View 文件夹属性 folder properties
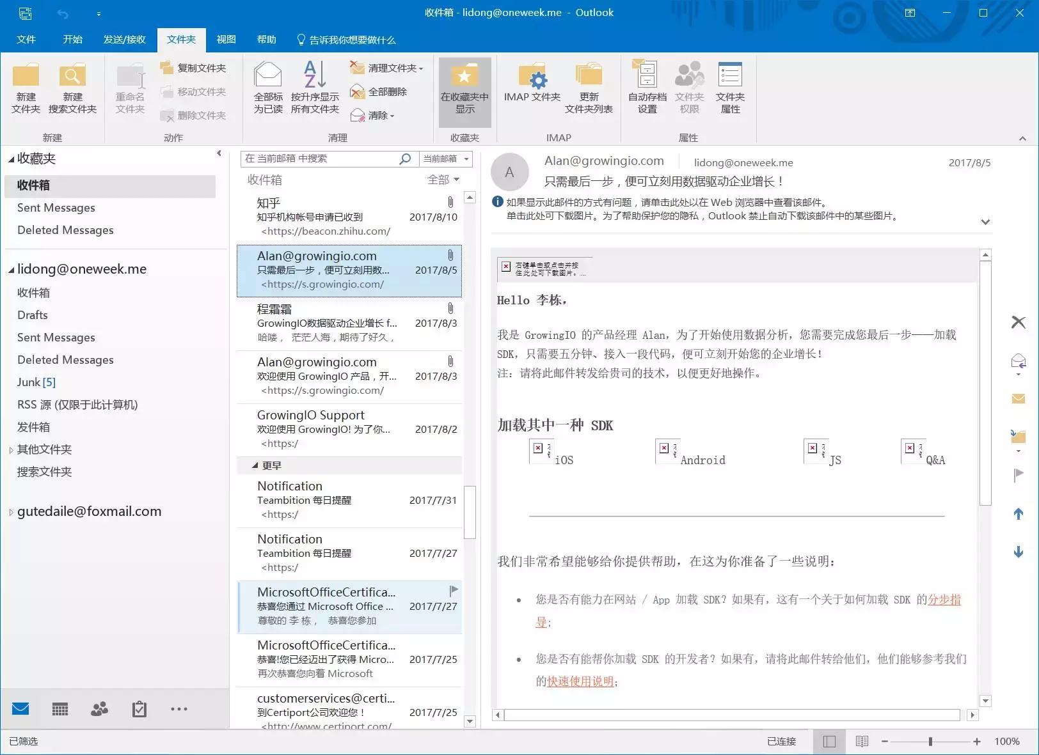 pos(730,88)
